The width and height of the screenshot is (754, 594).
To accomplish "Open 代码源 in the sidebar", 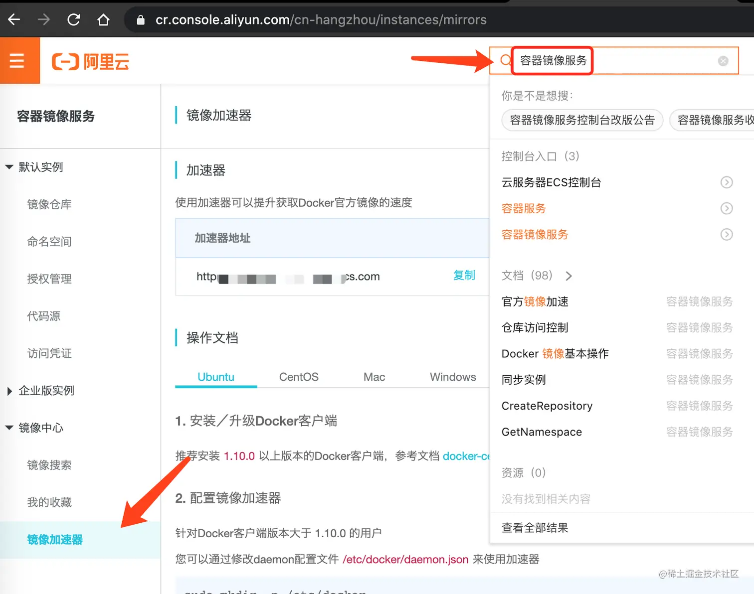I will click(x=44, y=316).
